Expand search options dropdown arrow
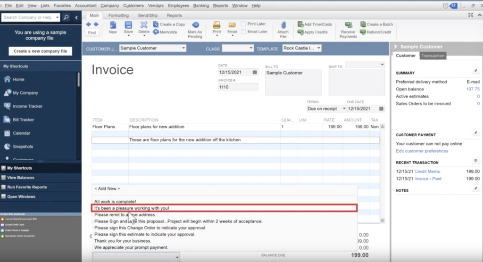Viewport: 483px width, 262px height. click(57, 17)
